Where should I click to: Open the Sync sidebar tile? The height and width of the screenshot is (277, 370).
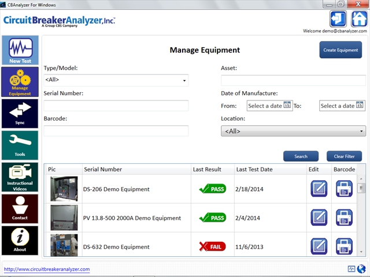click(x=20, y=114)
